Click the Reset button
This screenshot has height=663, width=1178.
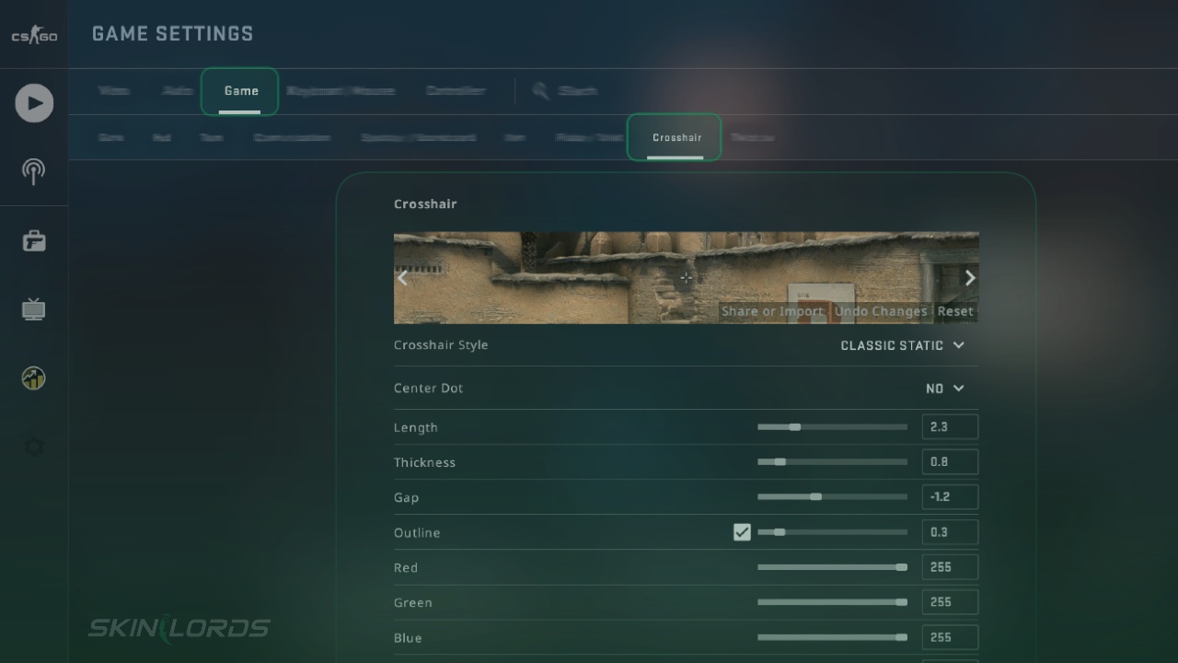tap(955, 311)
